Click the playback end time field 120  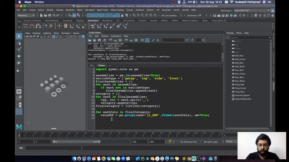139,142
